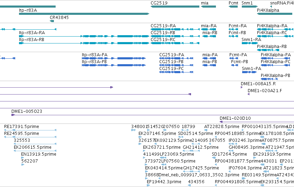Click the CG2519-PB protein label
294x187 pixels.
(171, 61)
